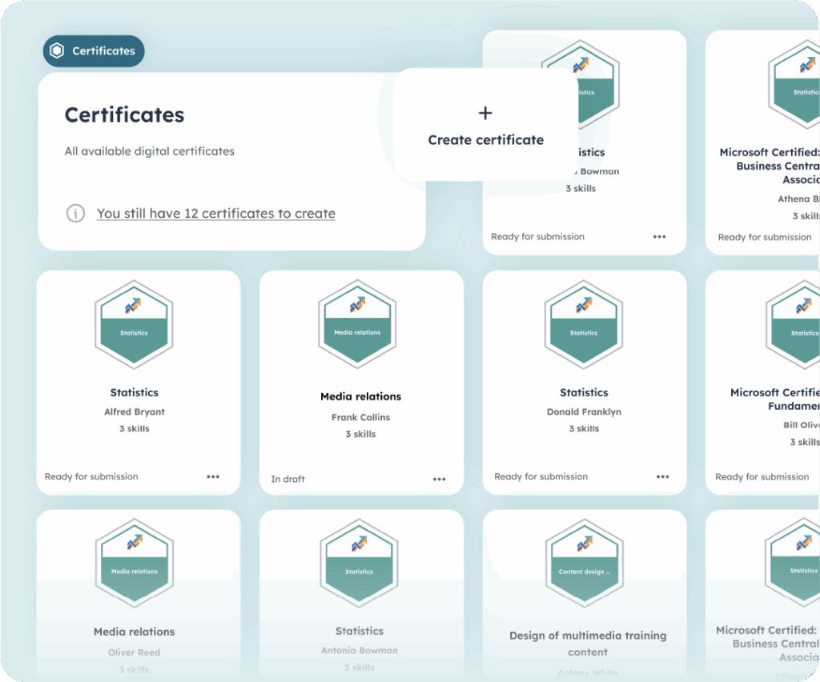The image size is (820, 682).
Task: Click 'In draft' status on Media relations card
Action: click(287, 479)
